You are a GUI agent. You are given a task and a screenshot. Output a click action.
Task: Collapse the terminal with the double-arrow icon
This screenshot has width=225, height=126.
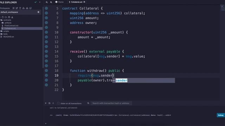coord(46,103)
